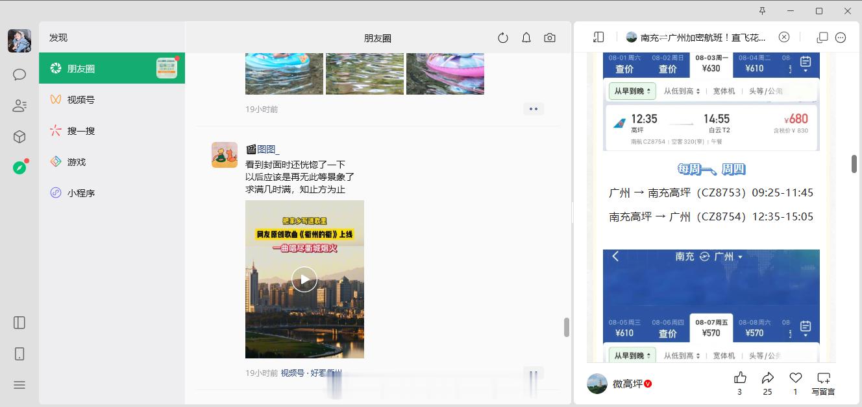Write a comment via 写留言
This screenshot has width=862, height=407.
(823, 383)
